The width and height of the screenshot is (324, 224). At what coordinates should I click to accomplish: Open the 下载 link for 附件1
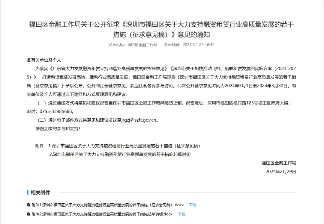pos(192,205)
